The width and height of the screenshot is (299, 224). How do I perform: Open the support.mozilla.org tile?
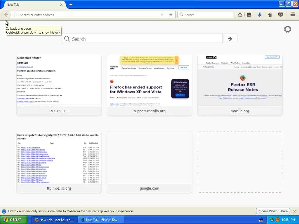point(149,85)
